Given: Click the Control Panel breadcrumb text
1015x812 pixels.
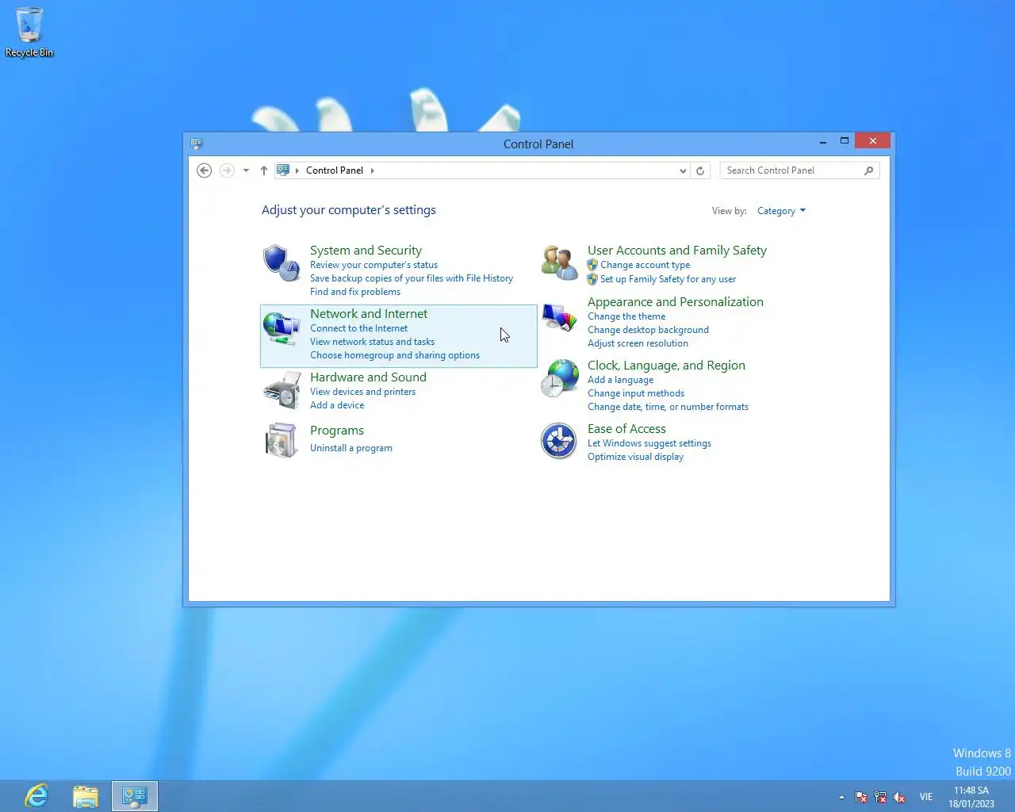Looking at the screenshot, I should click(x=335, y=170).
